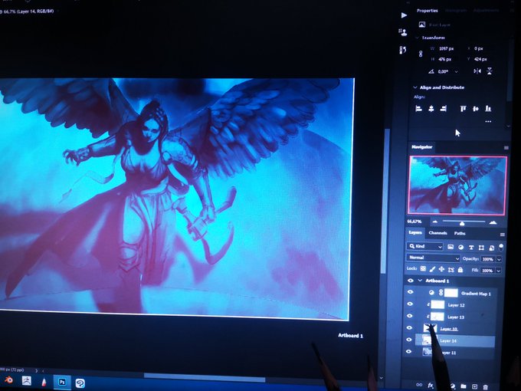The image size is (521, 391).
Task: Filter for shape layers icon
Action: tap(481, 248)
